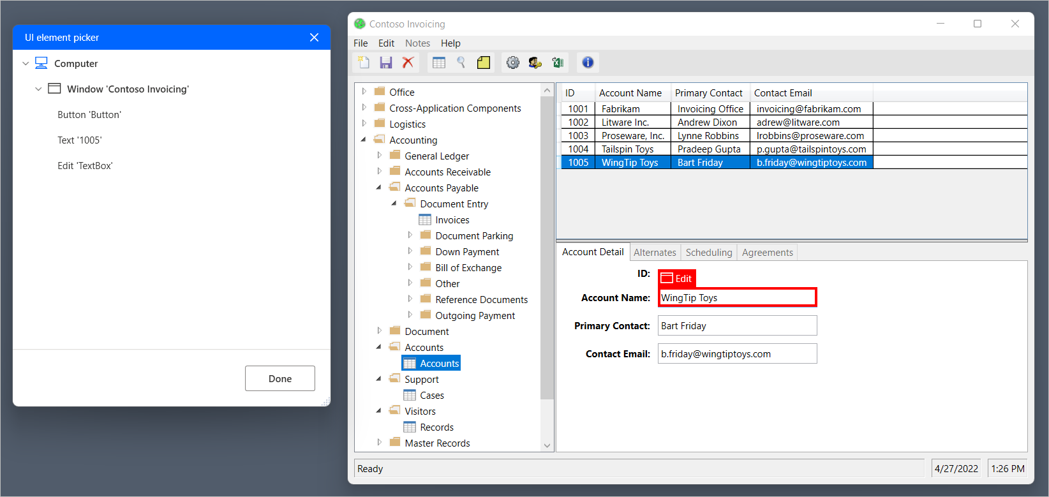Click the users with key icon
This screenshot has height=497, width=1049.
click(535, 63)
